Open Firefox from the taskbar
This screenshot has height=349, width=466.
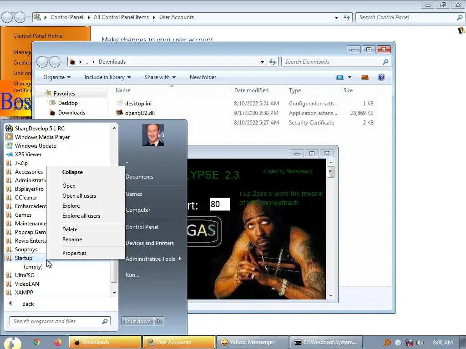[x=57, y=342]
